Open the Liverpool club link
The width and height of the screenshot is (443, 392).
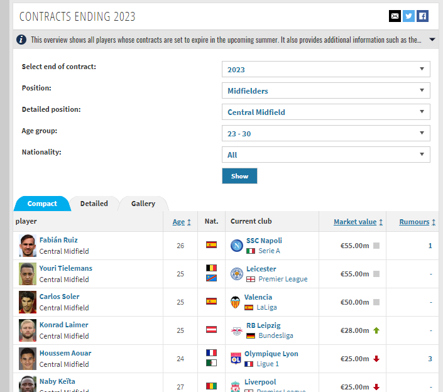click(x=260, y=382)
